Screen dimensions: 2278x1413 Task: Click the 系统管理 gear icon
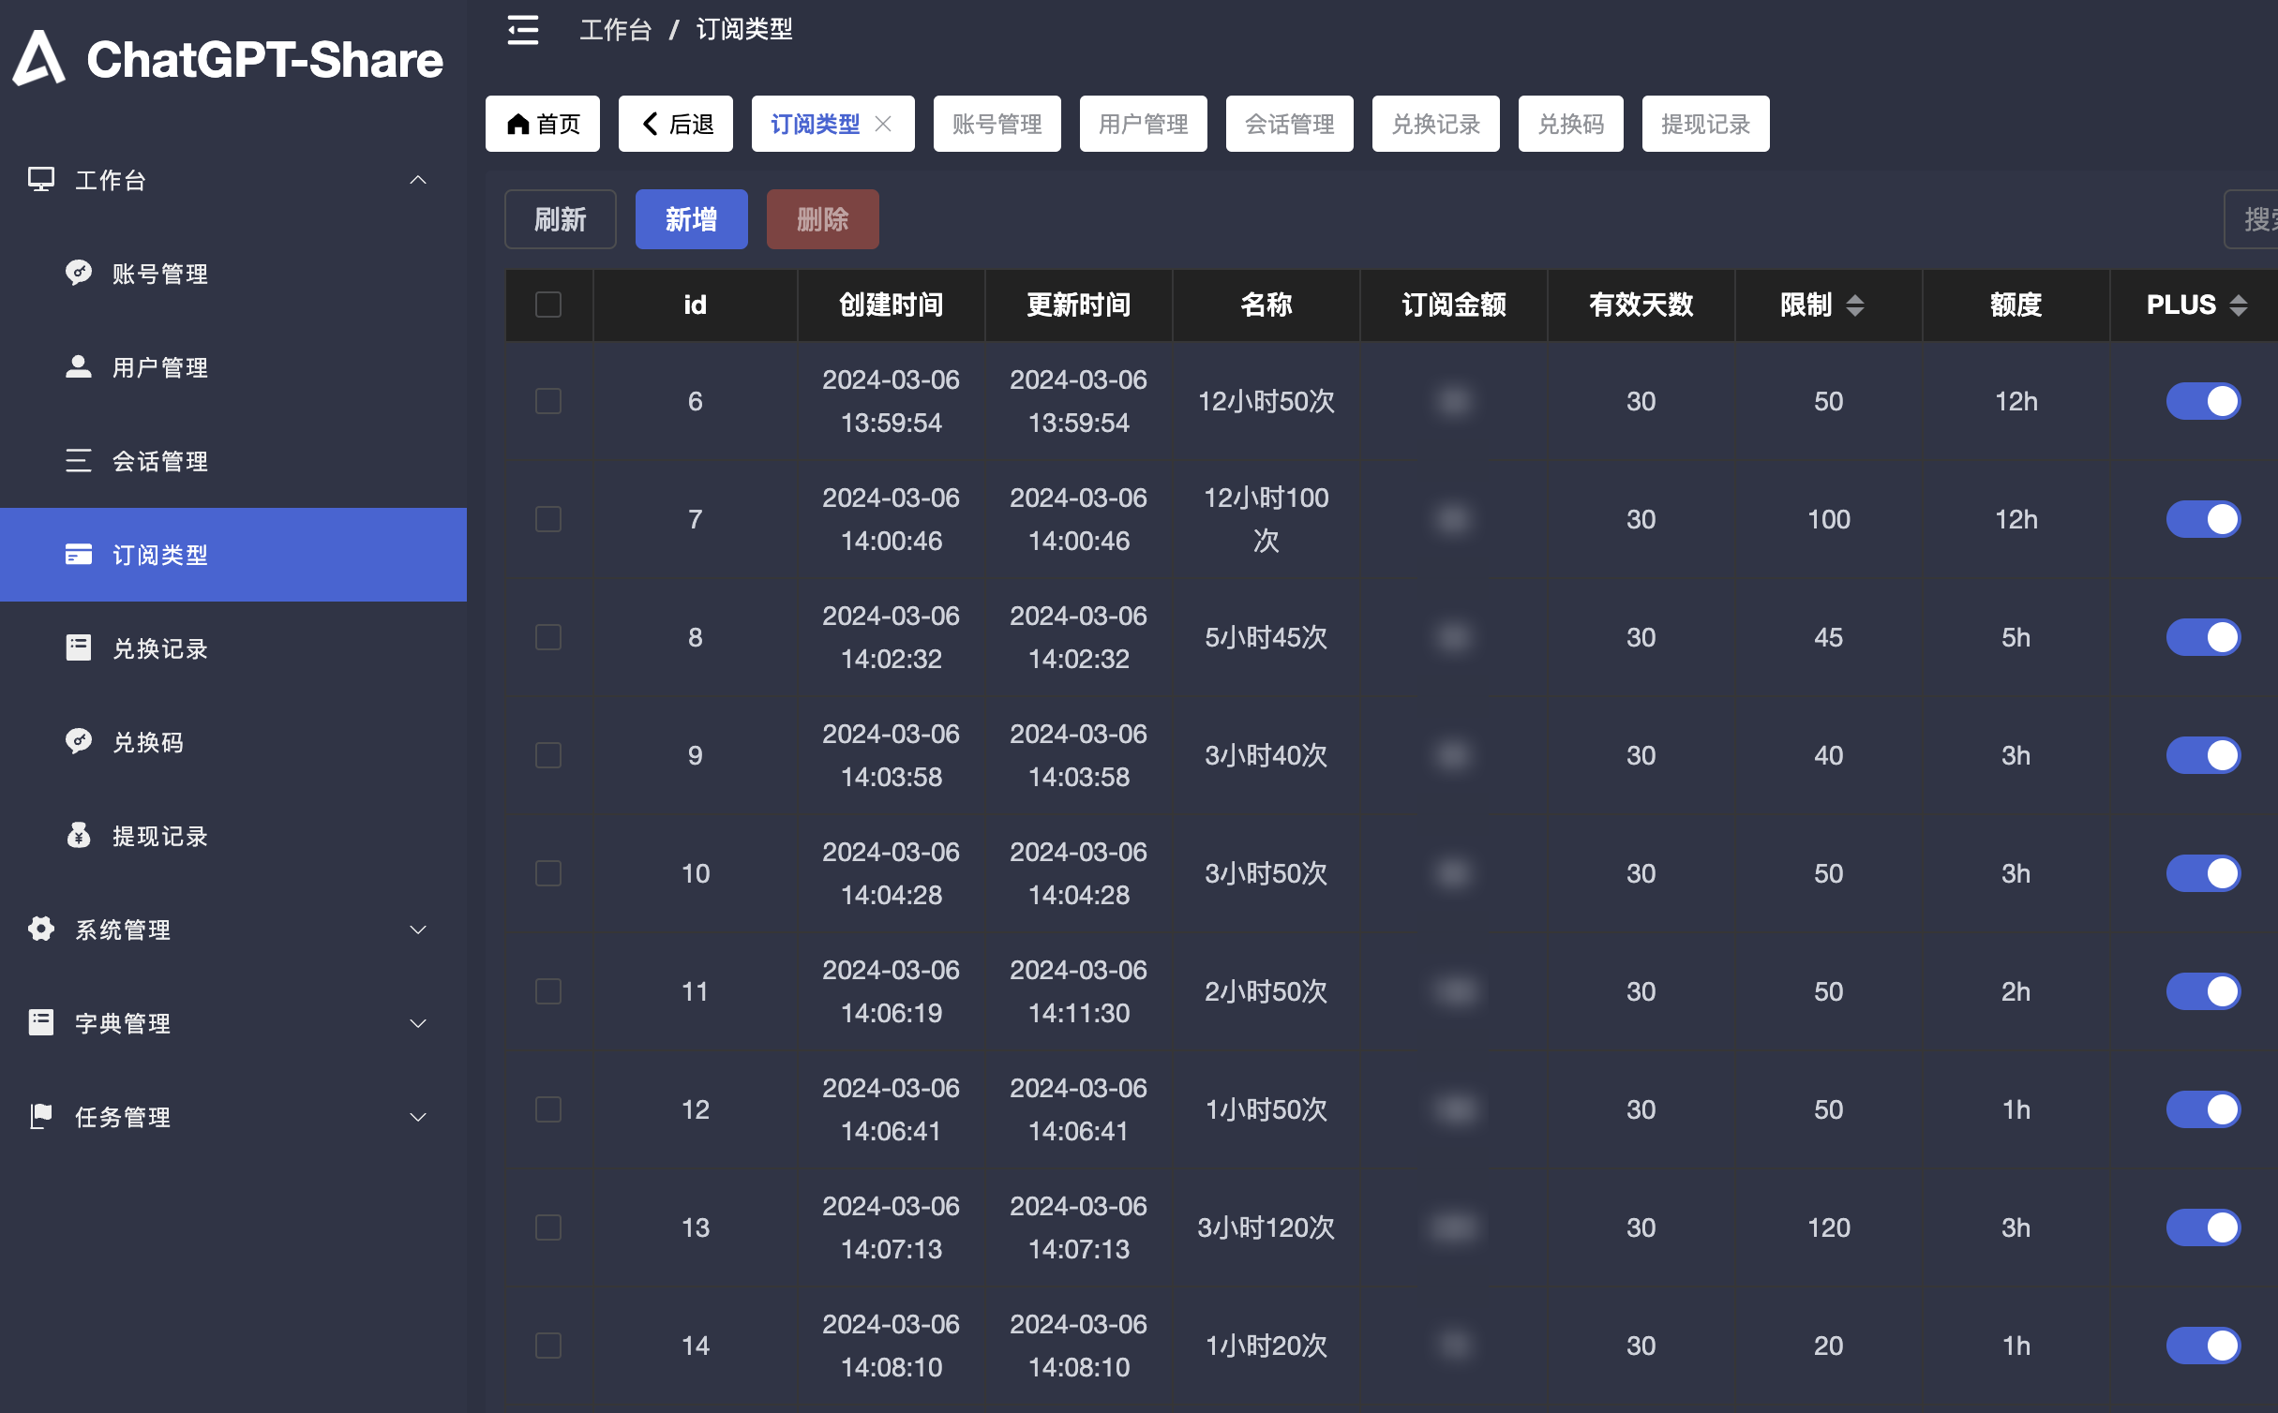[41, 929]
